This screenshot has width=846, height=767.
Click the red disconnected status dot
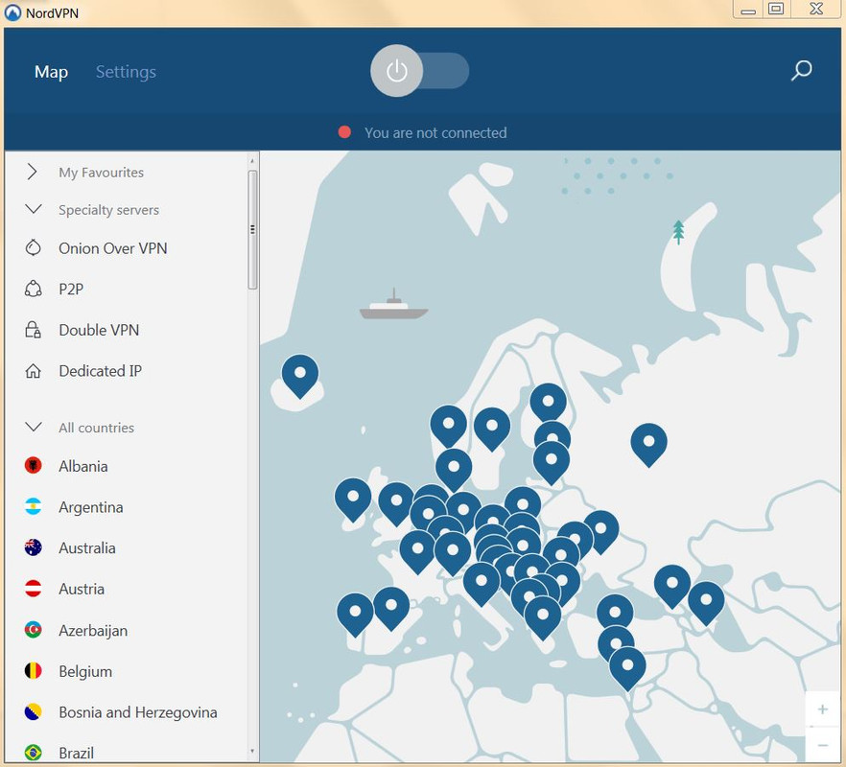click(344, 132)
